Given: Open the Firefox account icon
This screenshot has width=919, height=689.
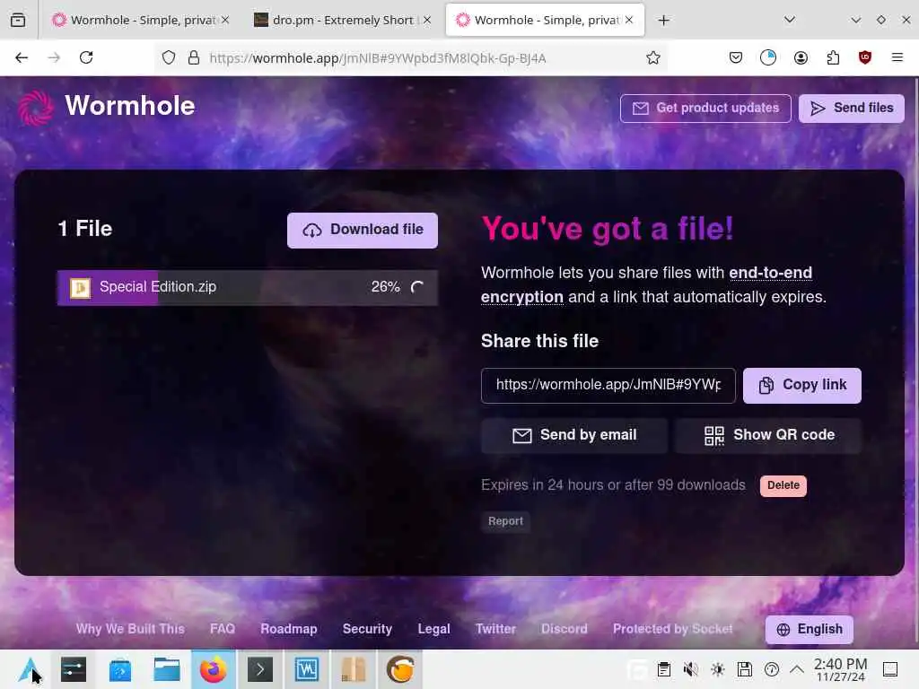Looking at the screenshot, I should click(801, 57).
